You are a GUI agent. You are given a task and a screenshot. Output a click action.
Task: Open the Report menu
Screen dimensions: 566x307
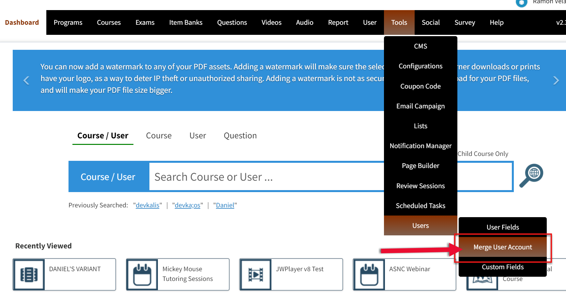point(338,22)
